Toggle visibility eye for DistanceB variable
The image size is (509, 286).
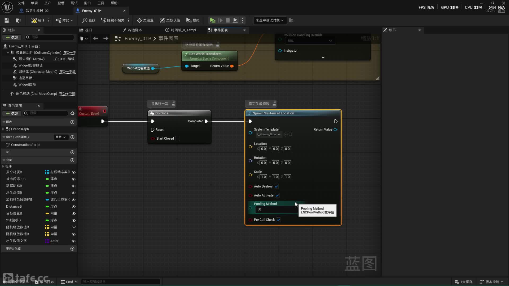(x=74, y=207)
